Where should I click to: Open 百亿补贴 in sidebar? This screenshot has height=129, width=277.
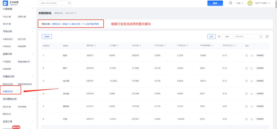pyautogui.click(x=7, y=107)
